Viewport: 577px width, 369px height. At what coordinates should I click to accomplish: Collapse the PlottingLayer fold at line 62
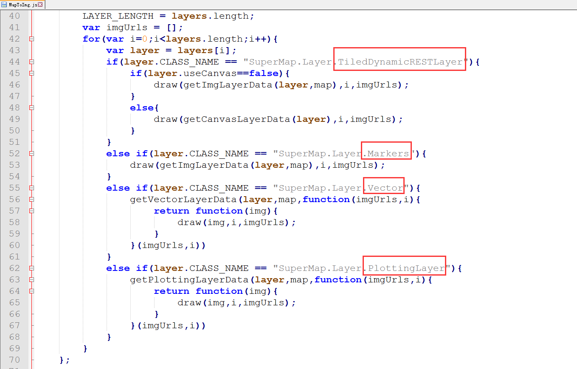pos(31,268)
